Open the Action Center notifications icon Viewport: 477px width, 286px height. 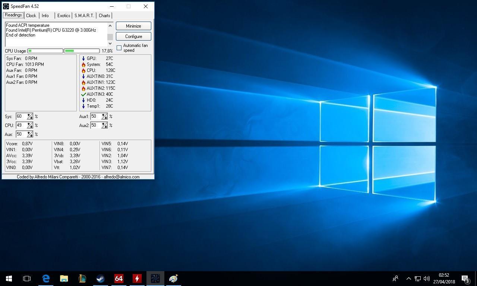pos(465,279)
